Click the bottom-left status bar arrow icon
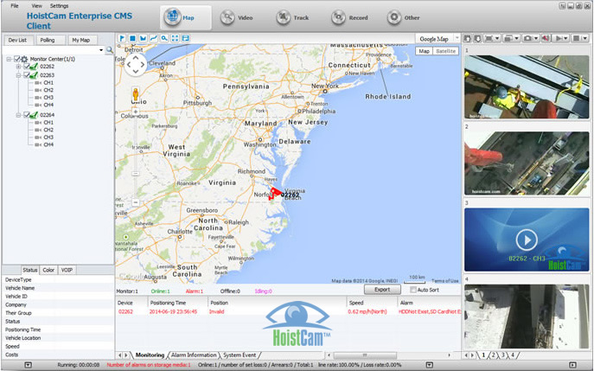This screenshot has width=594, height=371. [x=28, y=365]
